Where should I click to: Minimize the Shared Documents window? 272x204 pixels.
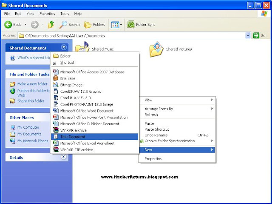tap(250, 6)
